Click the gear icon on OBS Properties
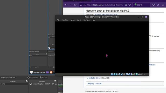Screen dimensions: 166x93 tap(29, 78)
